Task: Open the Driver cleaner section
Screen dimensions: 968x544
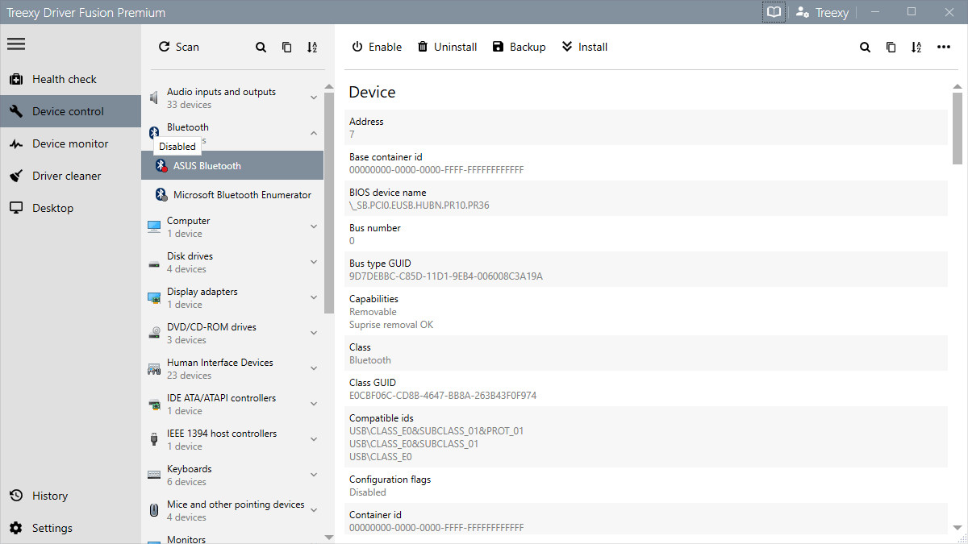Action: click(69, 176)
